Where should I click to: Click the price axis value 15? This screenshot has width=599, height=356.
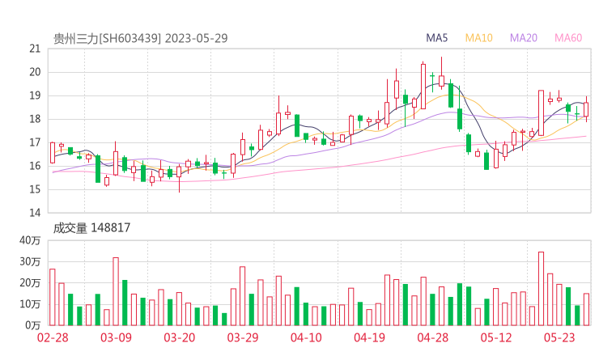pos(35,189)
